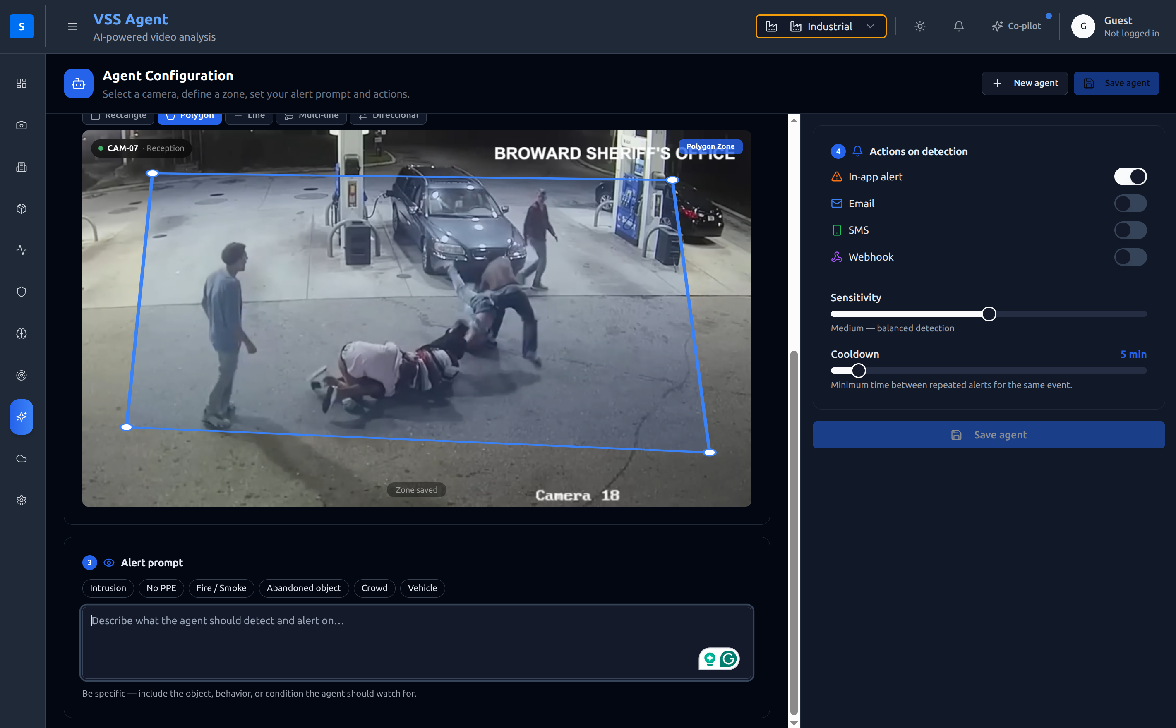The width and height of the screenshot is (1176, 728).
Task: Select the Multi-line zone tool
Action: click(311, 118)
